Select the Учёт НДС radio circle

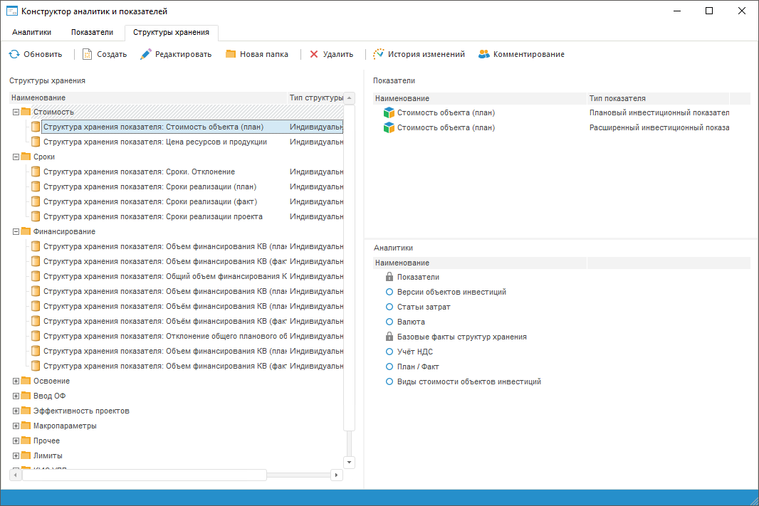(x=389, y=352)
